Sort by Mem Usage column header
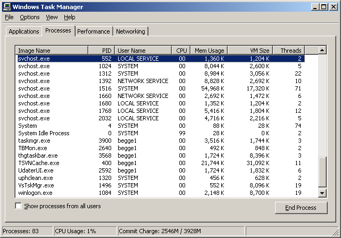The height and width of the screenshot is (238, 341). pos(209,50)
